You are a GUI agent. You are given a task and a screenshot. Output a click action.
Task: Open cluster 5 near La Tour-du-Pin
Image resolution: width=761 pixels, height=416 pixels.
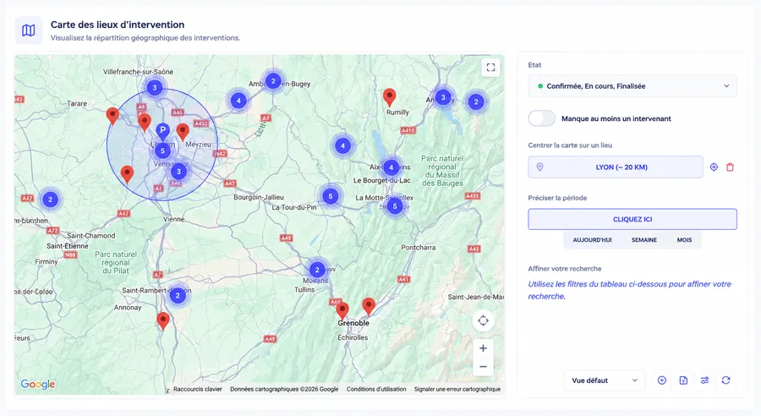(x=331, y=196)
